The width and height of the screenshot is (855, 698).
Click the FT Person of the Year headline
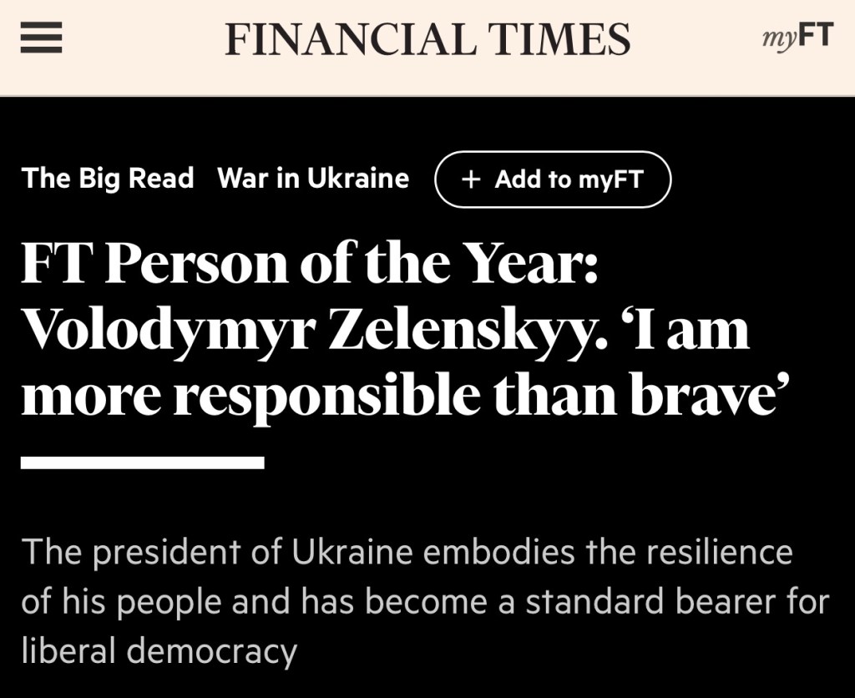click(309, 266)
